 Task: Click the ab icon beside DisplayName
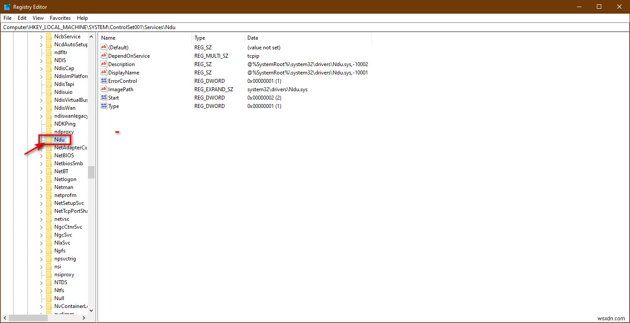(x=103, y=72)
